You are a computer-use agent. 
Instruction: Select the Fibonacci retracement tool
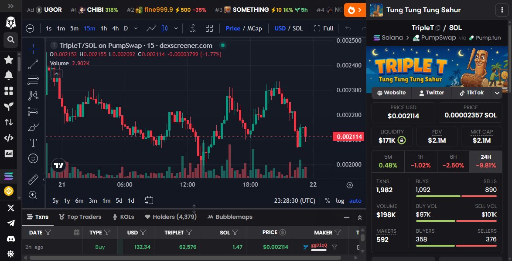click(x=33, y=80)
